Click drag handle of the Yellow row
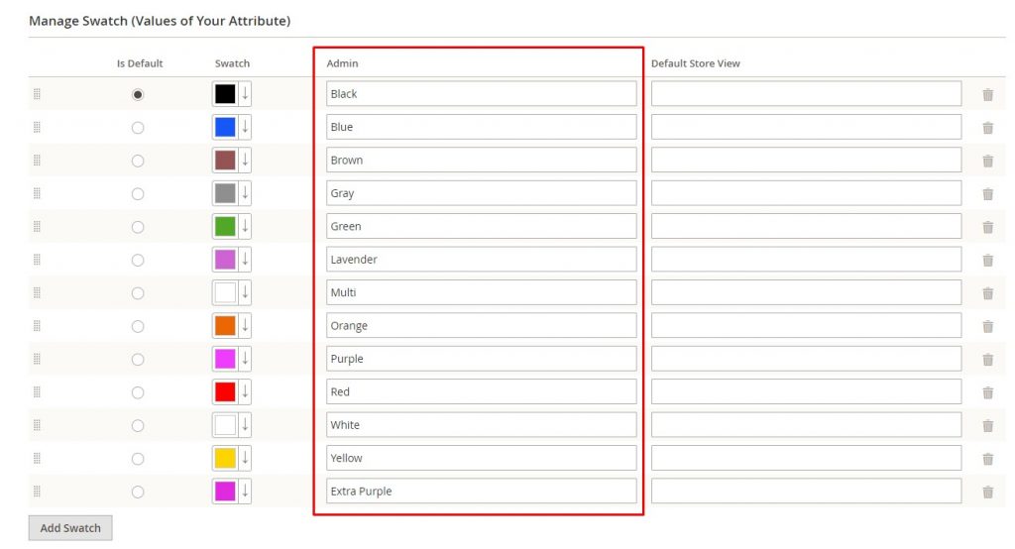The width and height of the screenshot is (1015, 549). coord(37,458)
